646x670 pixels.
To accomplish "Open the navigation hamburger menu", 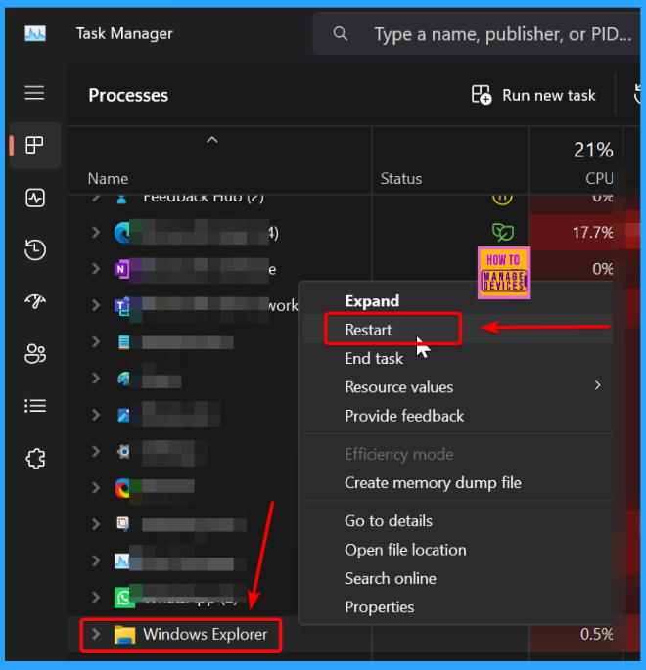I will [x=34, y=92].
